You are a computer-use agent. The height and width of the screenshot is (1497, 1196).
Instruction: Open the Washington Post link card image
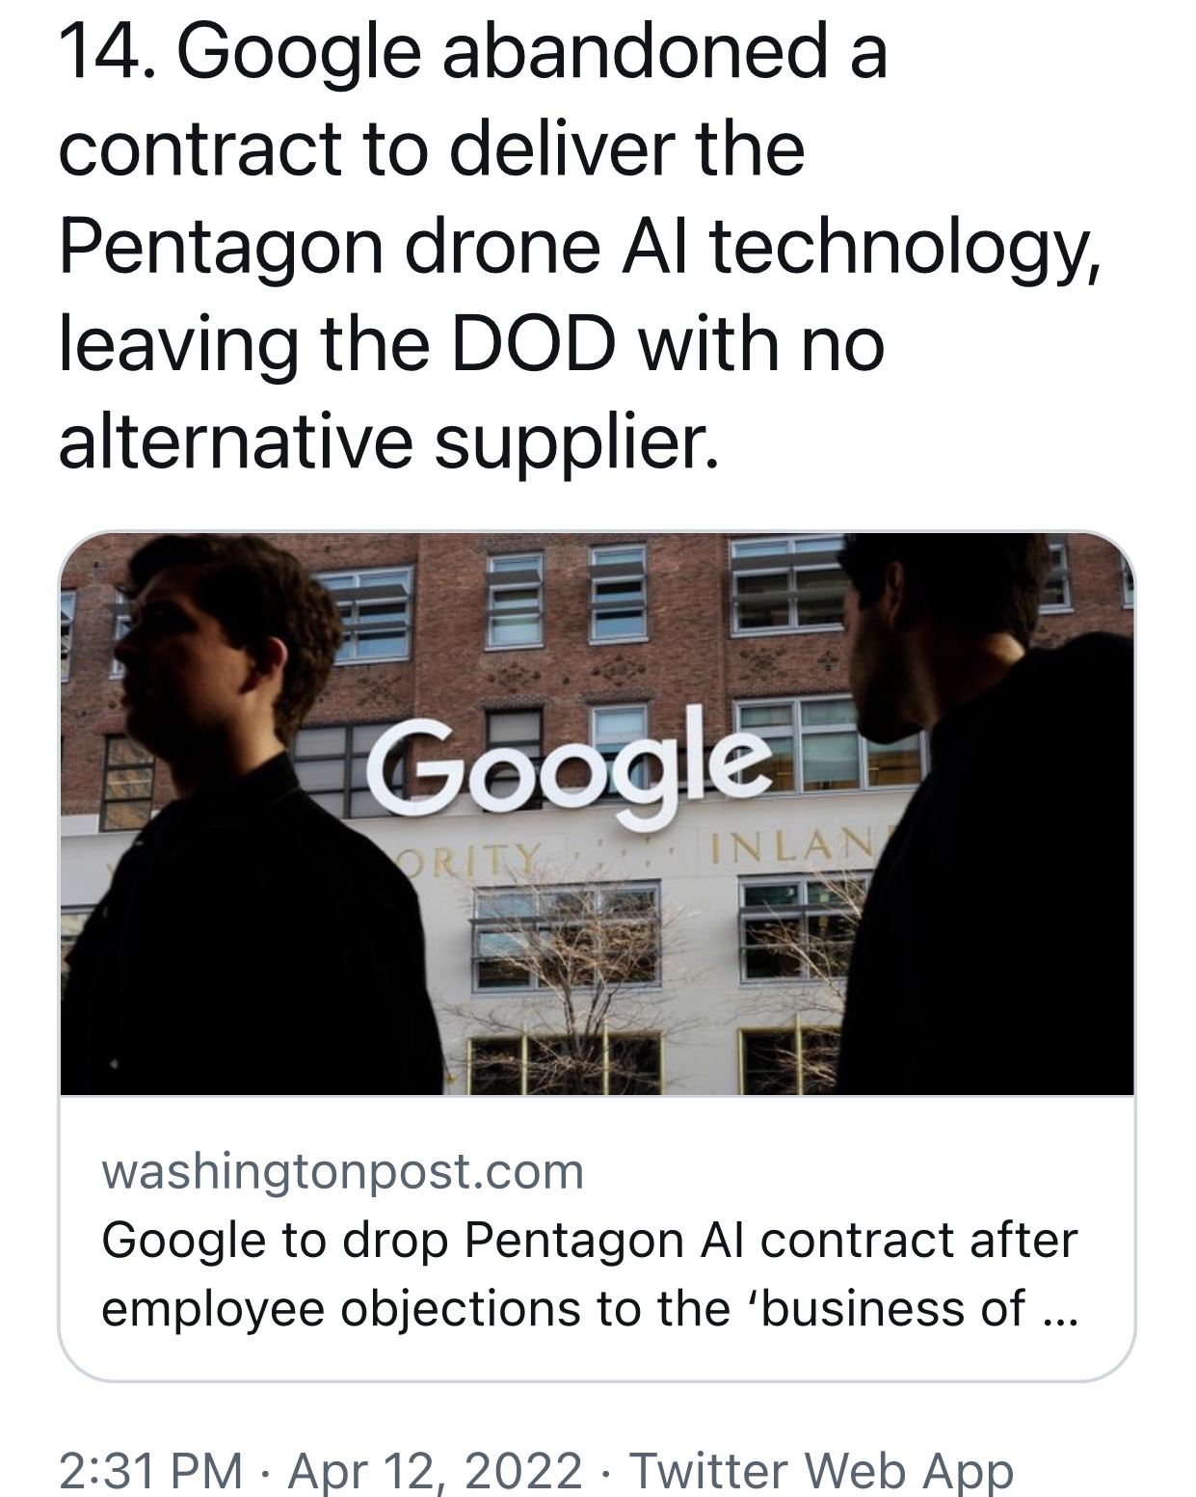pos(597,814)
